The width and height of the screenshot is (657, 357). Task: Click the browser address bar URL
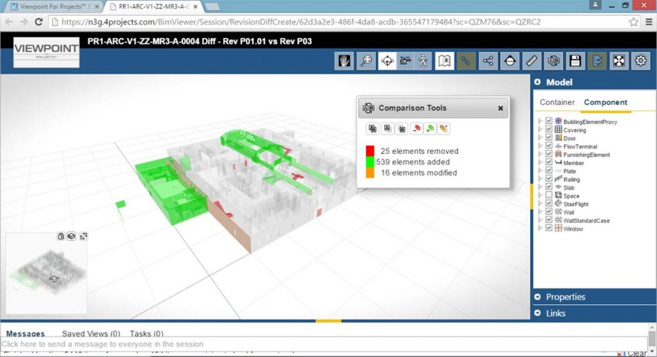pyautogui.click(x=301, y=22)
